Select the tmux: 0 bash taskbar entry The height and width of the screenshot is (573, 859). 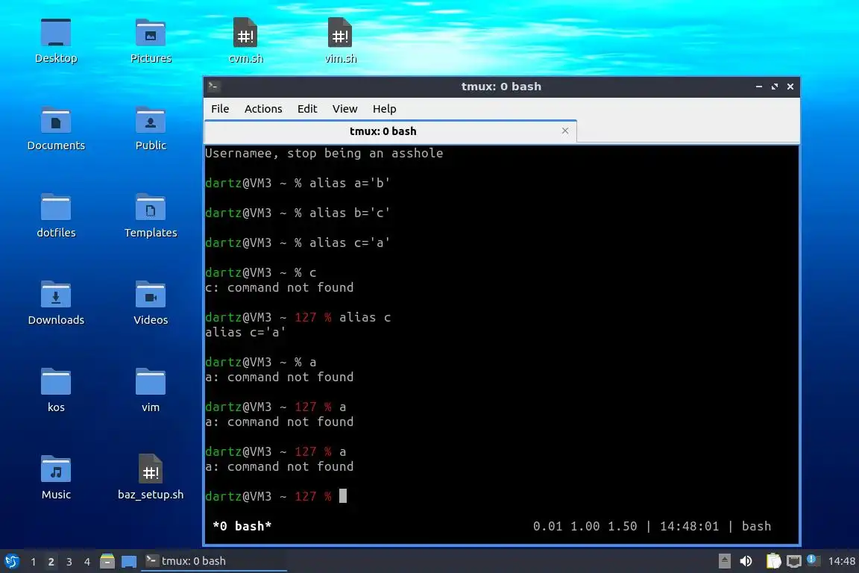coord(214,561)
